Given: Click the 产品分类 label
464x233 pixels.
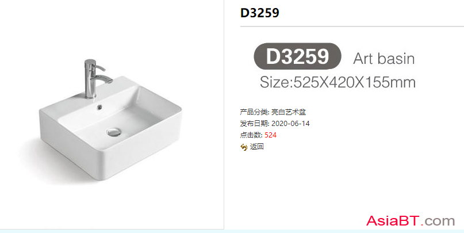Looking at the screenshot, I should coord(255,112).
